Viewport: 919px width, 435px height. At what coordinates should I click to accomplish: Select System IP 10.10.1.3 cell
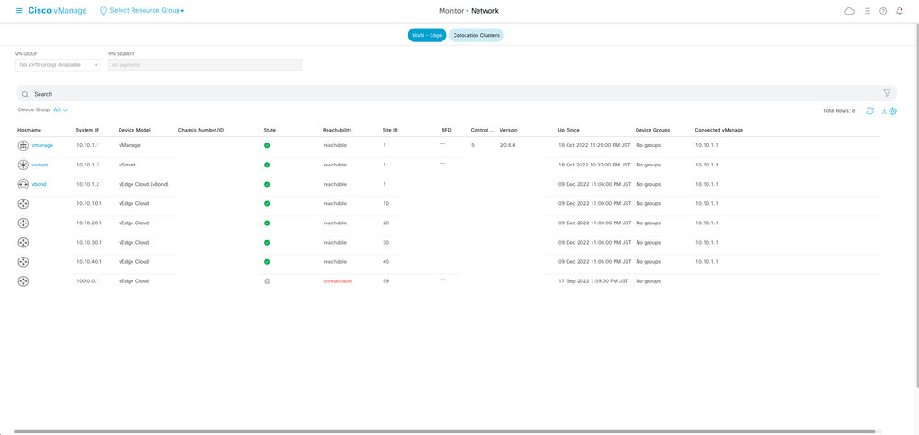click(x=88, y=165)
